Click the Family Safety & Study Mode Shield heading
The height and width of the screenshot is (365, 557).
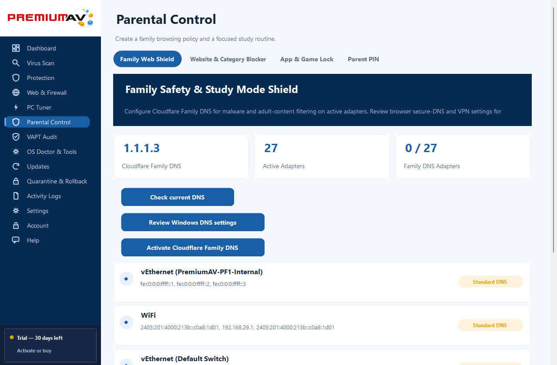click(x=211, y=90)
